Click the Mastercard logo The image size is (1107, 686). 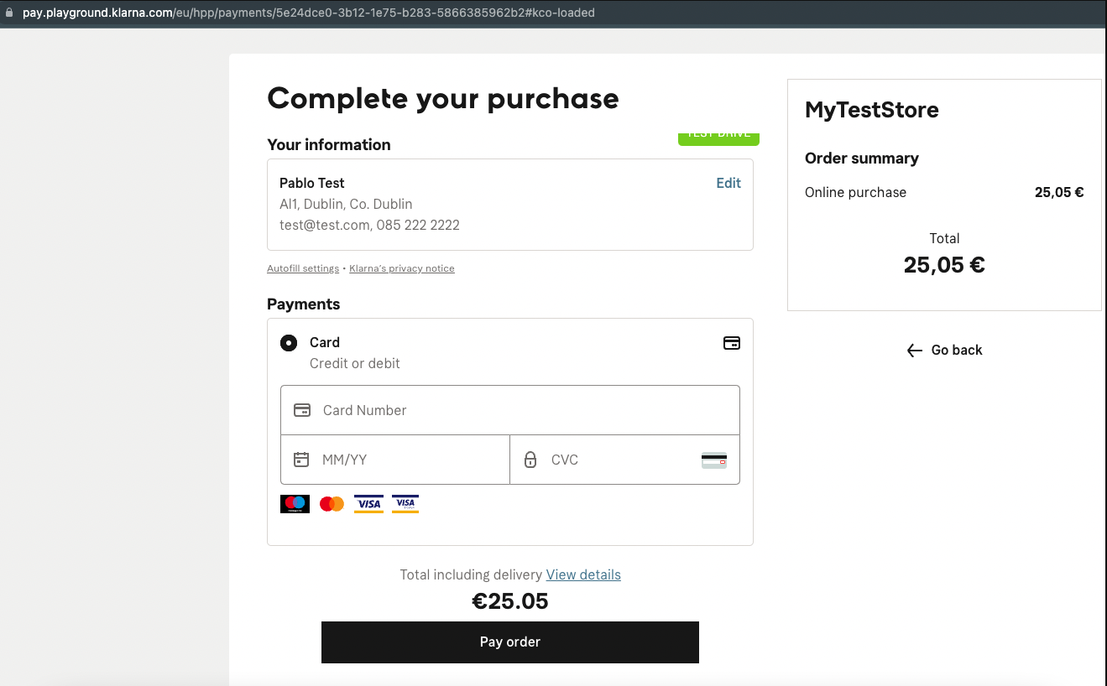pyautogui.click(x=332, y=504)
